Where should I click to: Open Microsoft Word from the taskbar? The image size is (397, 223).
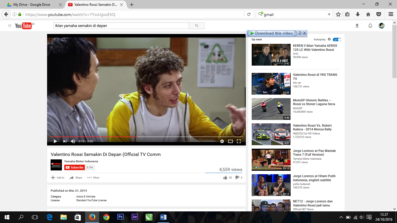163,217
